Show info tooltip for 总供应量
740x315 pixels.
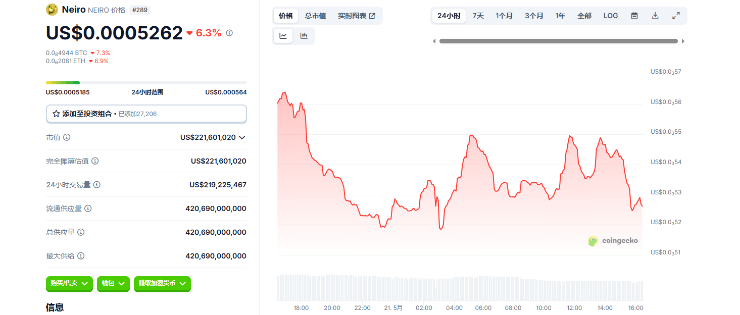click(x=81, y=232)
